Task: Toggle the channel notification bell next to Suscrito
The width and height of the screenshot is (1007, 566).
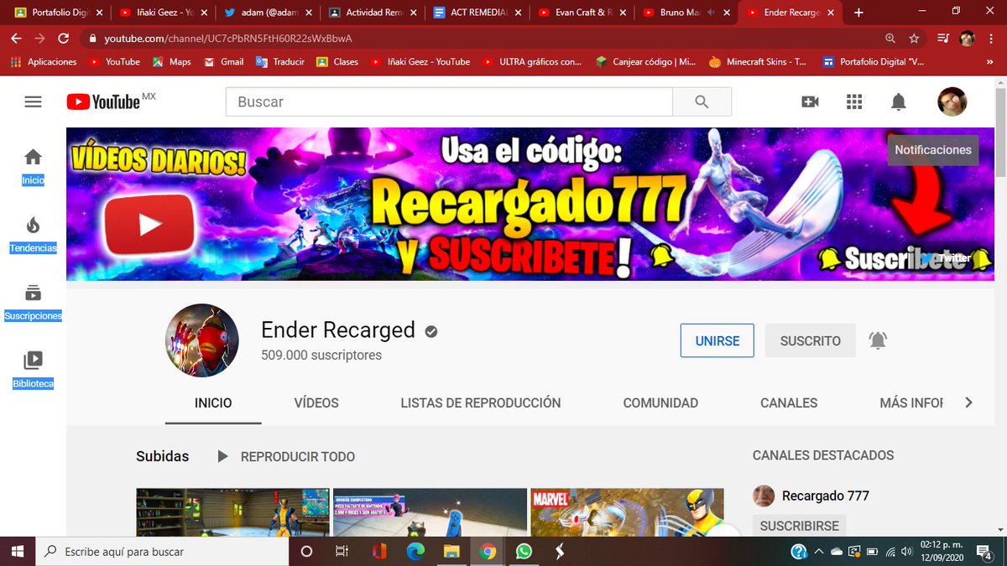Action: (878, 340)
